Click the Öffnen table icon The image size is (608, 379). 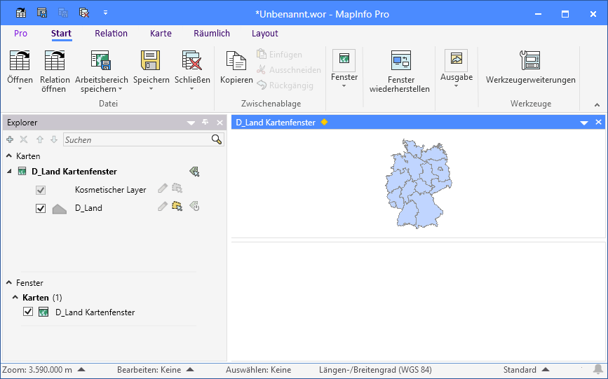tap(20, 60)
